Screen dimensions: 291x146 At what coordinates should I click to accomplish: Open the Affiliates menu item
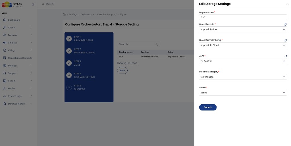click(x=12, y=43)
